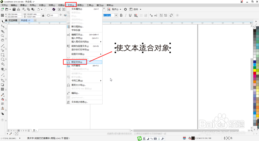The image size is (259, 141).
Task: Select the Text tool in the toolbox
Action: [x=3, y=69]
